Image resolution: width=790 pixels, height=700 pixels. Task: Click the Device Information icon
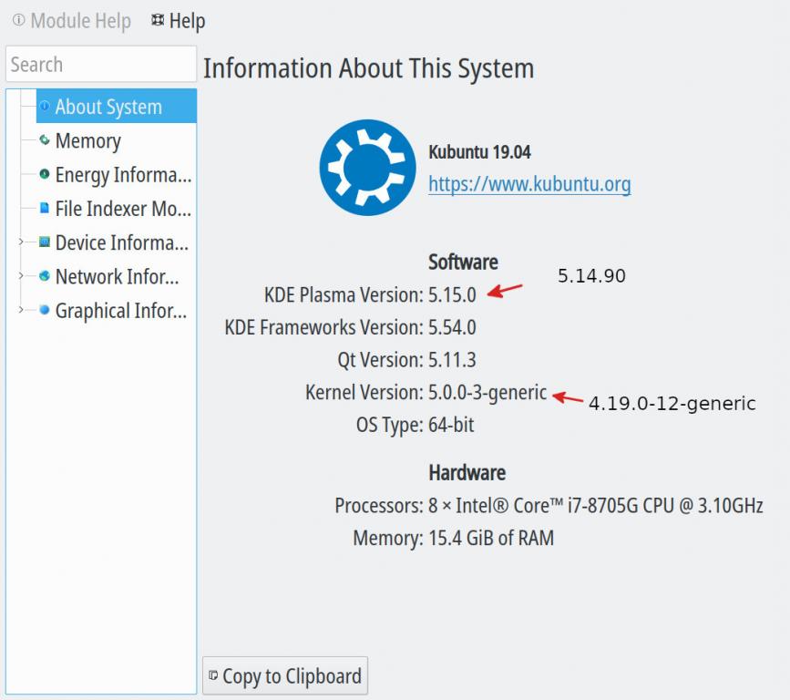45,242
